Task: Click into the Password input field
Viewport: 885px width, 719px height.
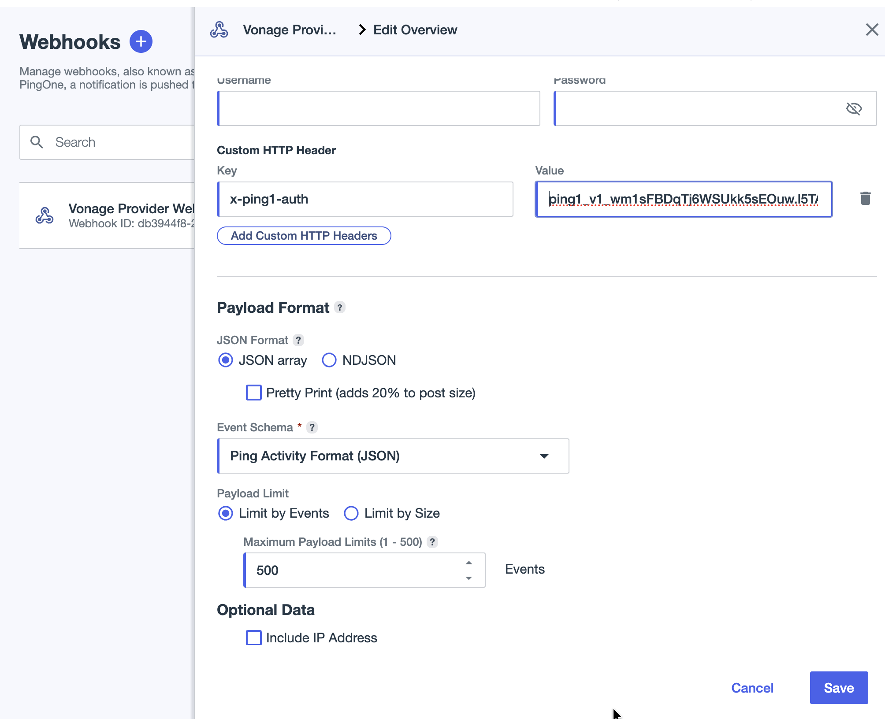Action: pyautogui.click(x=715, y=108)
